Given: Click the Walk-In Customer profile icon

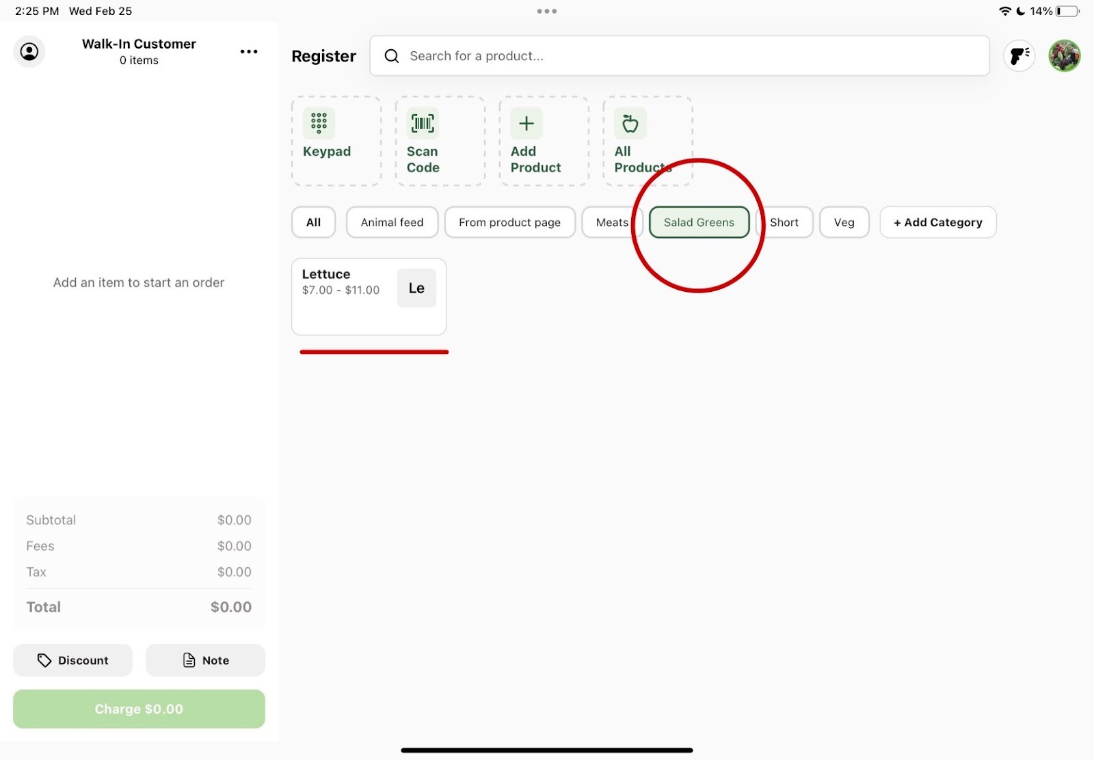Looking at the screenshot, I should (29, 52).
